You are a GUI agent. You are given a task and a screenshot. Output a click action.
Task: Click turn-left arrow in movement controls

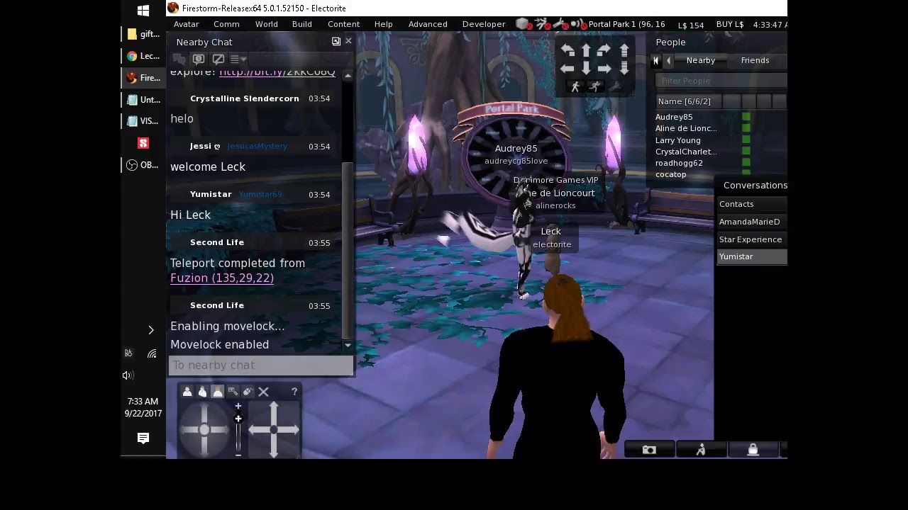567,50
